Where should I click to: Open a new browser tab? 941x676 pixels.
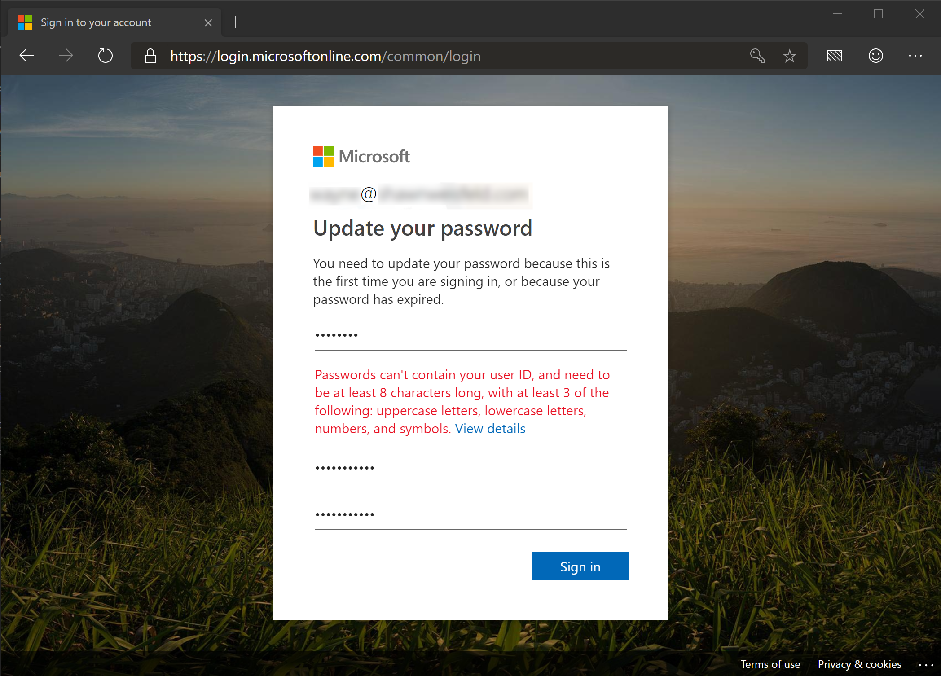click(x=235, y=22)
